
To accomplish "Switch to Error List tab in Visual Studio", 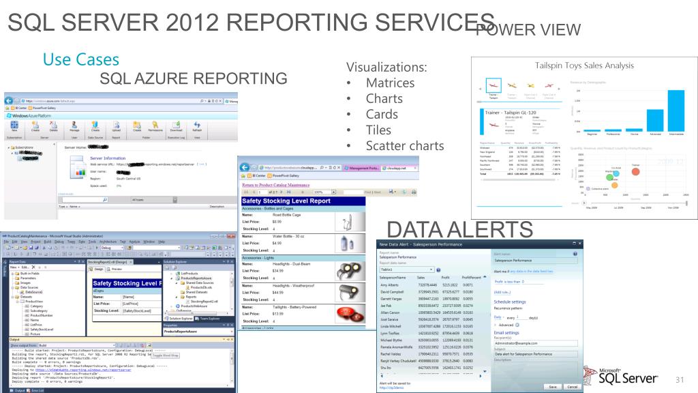I will 35,390.
